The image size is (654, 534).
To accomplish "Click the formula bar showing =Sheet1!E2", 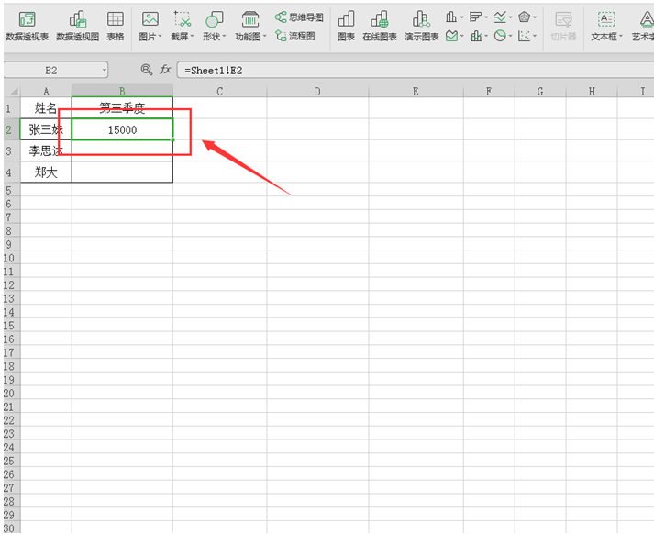I will pos(416,70).
